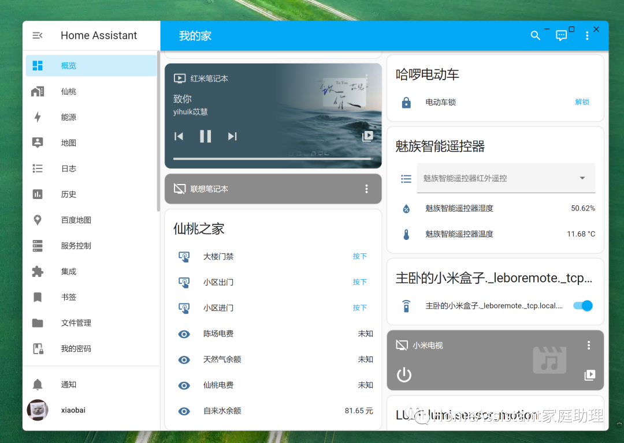
Task: Click the eye icon for 天然气余额
Action: [184, 360]
